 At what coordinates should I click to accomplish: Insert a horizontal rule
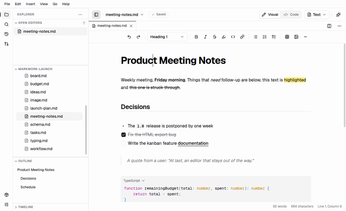[x=305, y=37]
